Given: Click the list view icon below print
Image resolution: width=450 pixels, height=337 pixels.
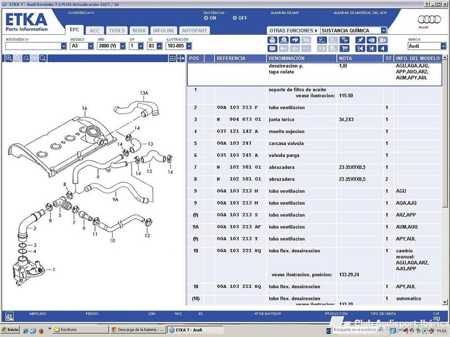Looking at the screenshot, I should click(x=272, y=48).
